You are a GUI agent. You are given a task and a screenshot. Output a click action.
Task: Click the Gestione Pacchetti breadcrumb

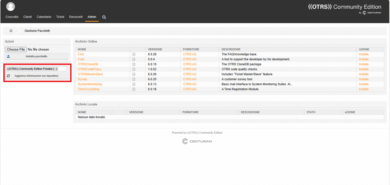click(37, 31)
